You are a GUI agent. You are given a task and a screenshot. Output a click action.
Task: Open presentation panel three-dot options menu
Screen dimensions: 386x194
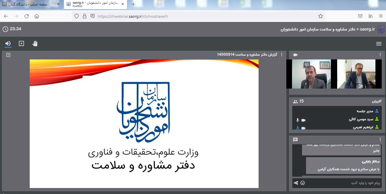point(282,55)
